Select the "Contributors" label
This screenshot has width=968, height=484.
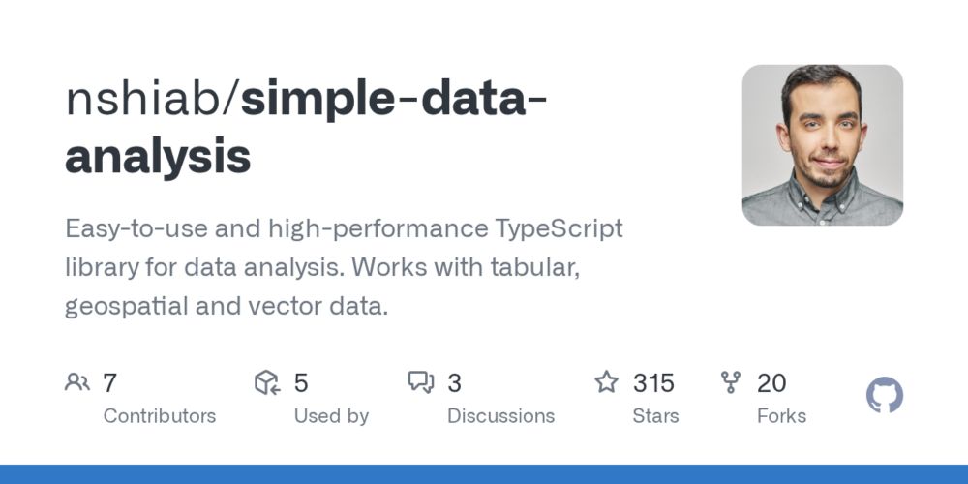pos(160,416)
